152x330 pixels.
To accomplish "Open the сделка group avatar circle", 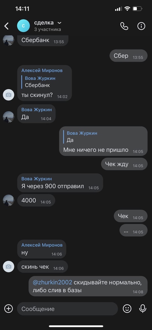I will coord(23,26).
